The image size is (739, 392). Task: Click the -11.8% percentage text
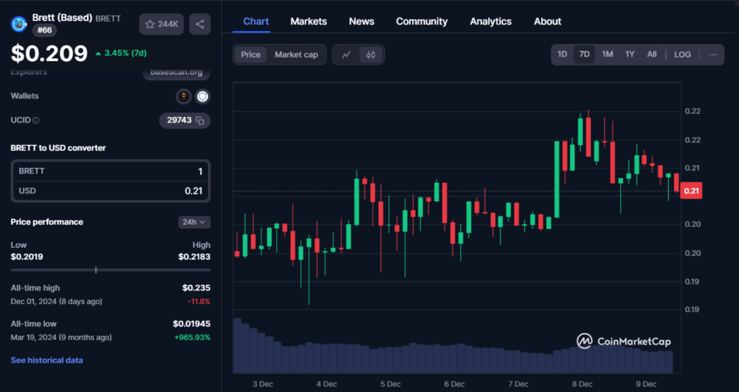coord(199,302)
